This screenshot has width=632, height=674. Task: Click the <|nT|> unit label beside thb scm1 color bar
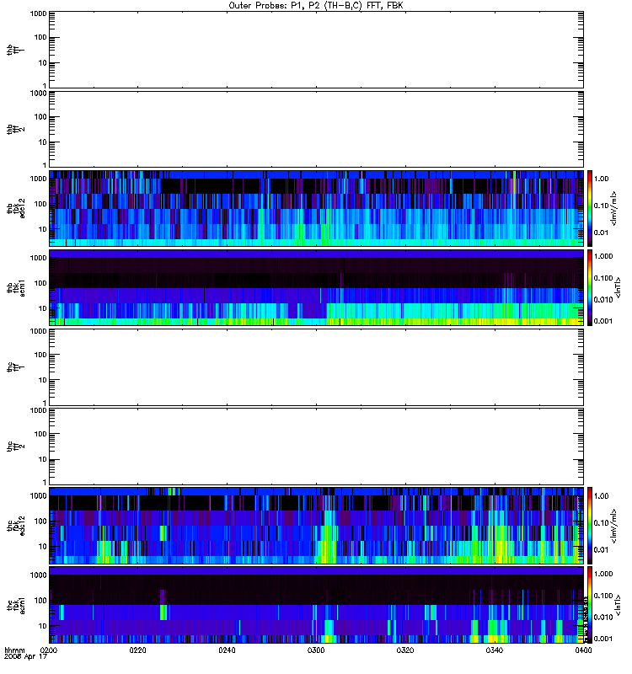click(x=618, y=287)
